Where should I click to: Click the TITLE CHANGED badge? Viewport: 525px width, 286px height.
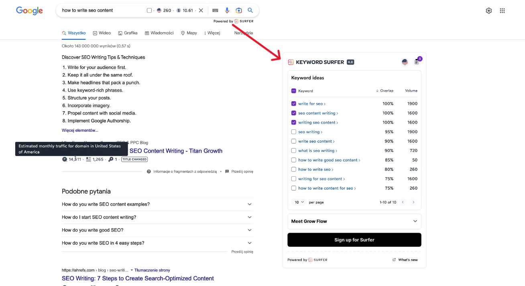coord(134,159)
